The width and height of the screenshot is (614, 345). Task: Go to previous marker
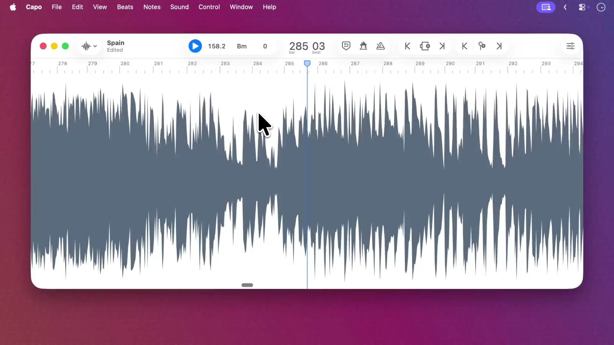click(465, 46)
